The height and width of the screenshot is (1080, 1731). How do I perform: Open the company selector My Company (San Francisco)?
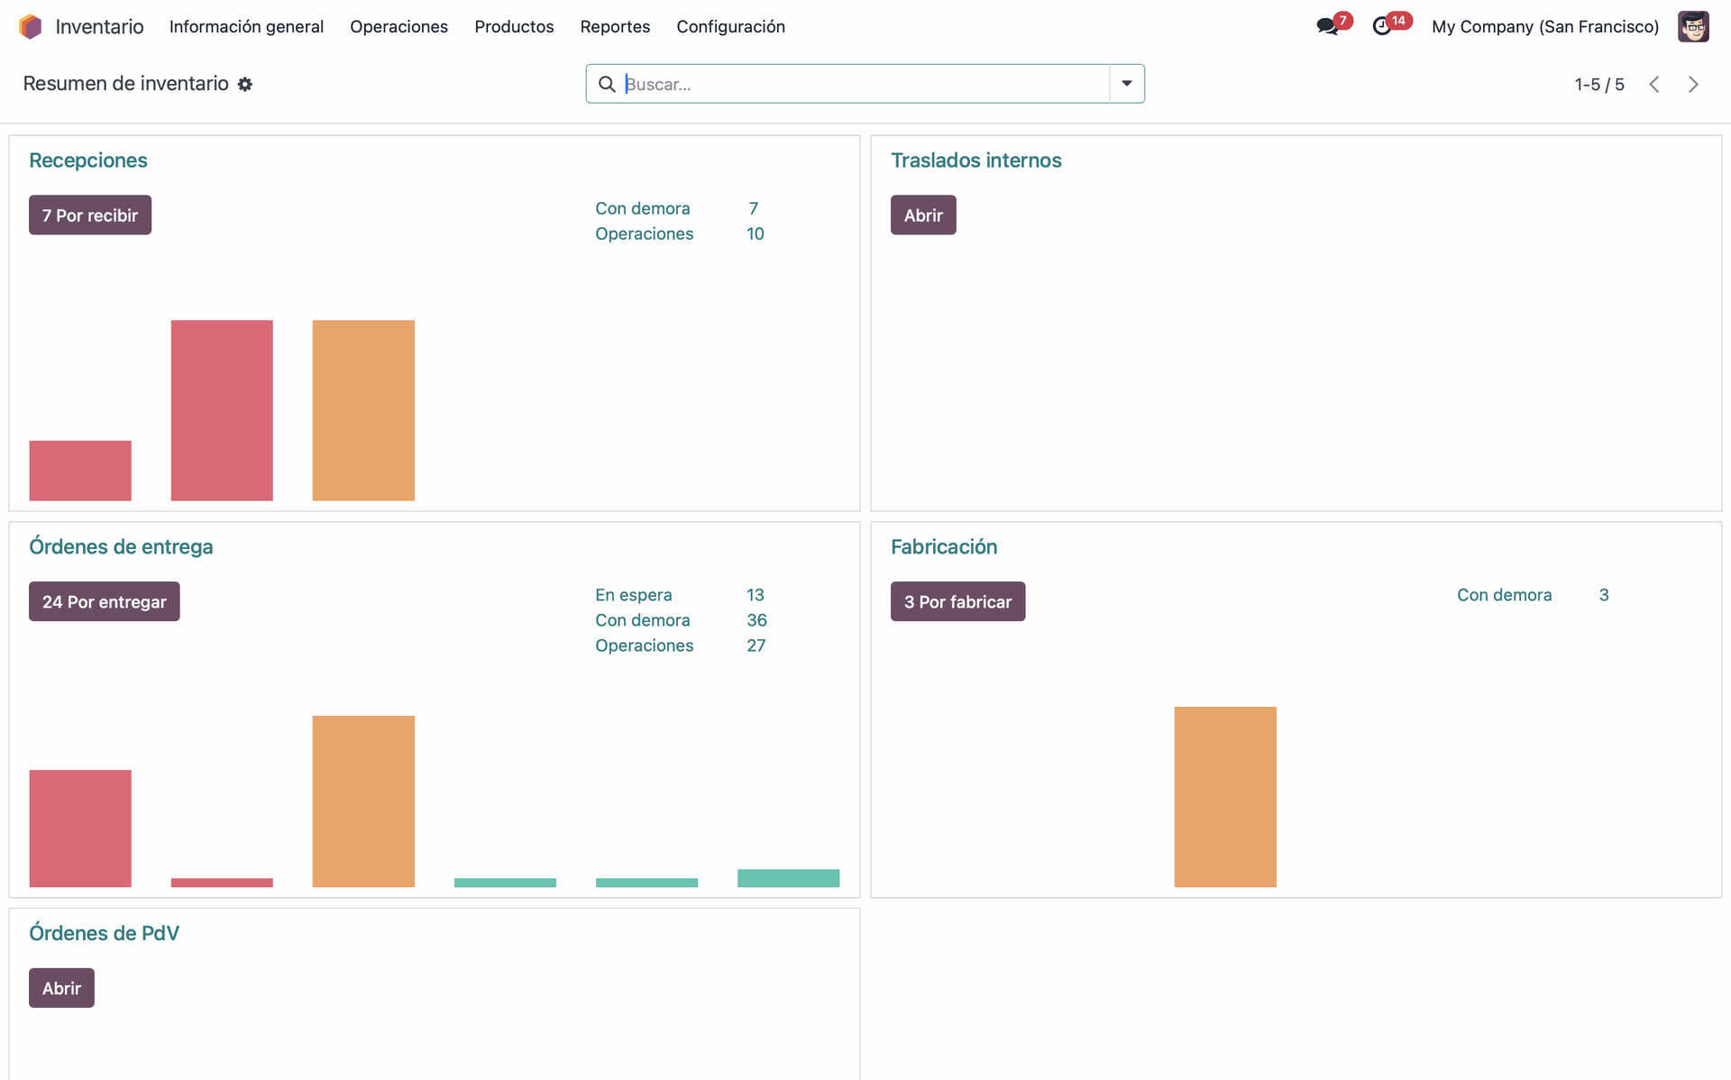[1544, 27]
